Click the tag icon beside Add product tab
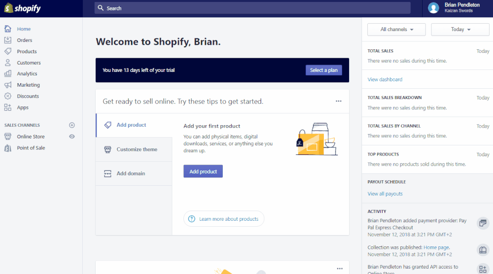493x274 pixels. pos(107,125)
